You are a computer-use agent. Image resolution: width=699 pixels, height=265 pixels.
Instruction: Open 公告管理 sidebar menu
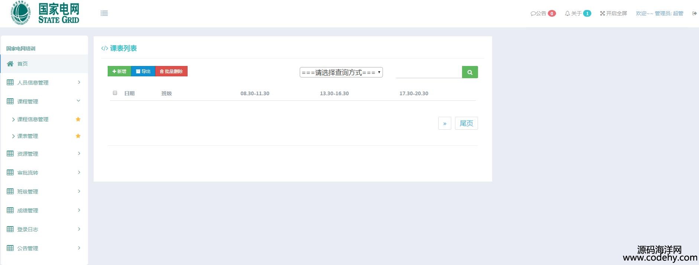click(x=44, y=248)
